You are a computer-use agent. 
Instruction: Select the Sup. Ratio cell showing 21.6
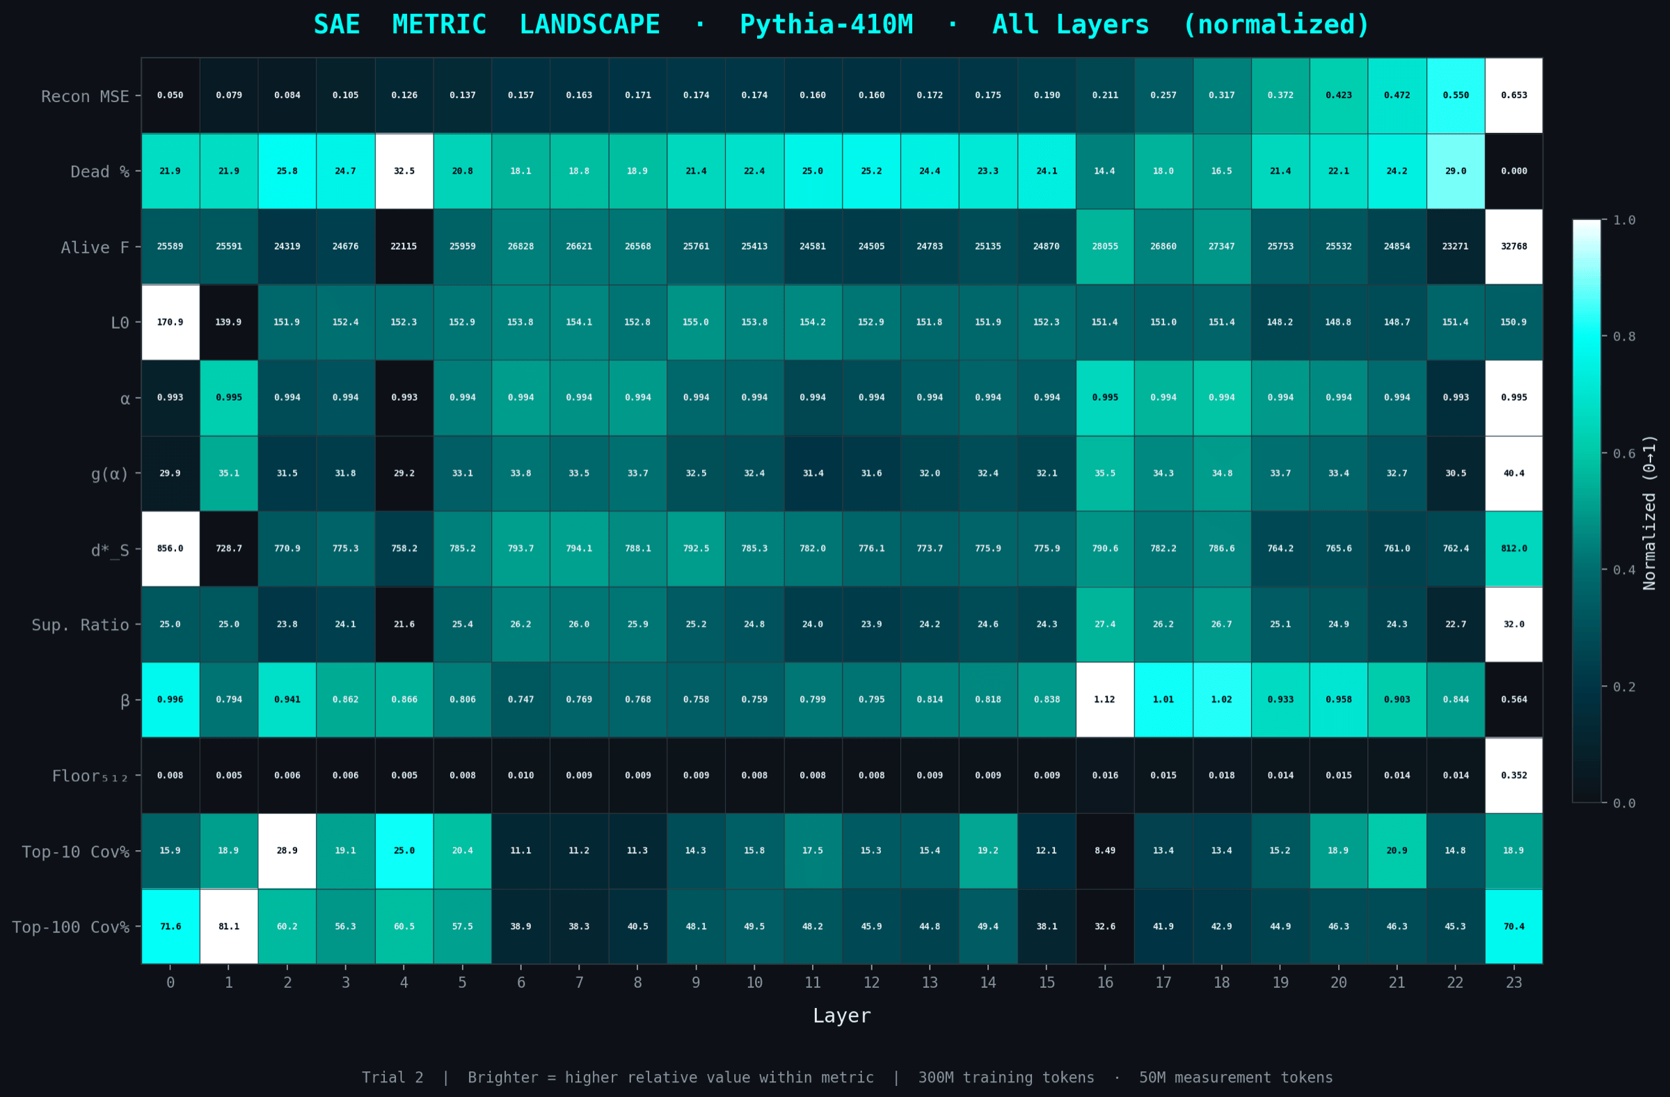[404, 624]
